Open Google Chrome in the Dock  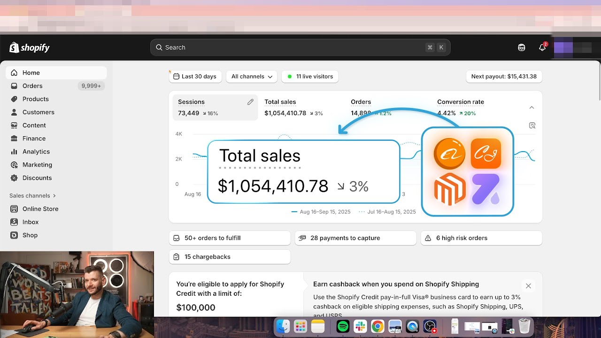[378, 326]
